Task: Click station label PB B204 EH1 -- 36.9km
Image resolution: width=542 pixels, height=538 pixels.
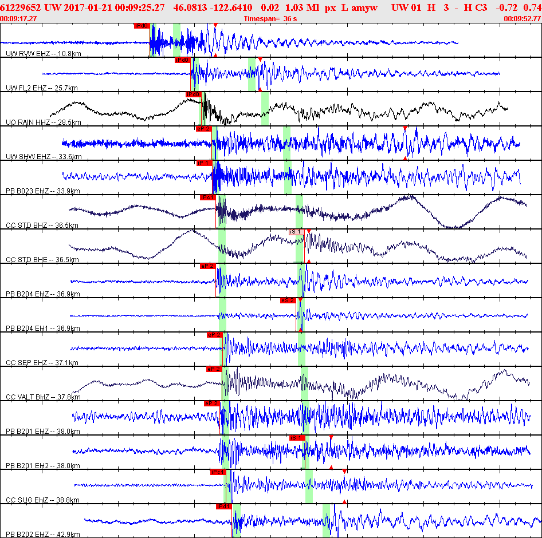Action: [x=43, y=328]
